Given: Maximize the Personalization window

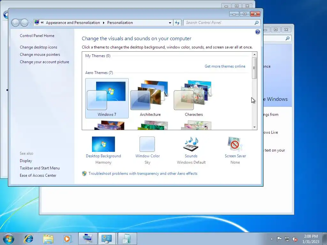Looking at the screenshot, I should 245,14.
